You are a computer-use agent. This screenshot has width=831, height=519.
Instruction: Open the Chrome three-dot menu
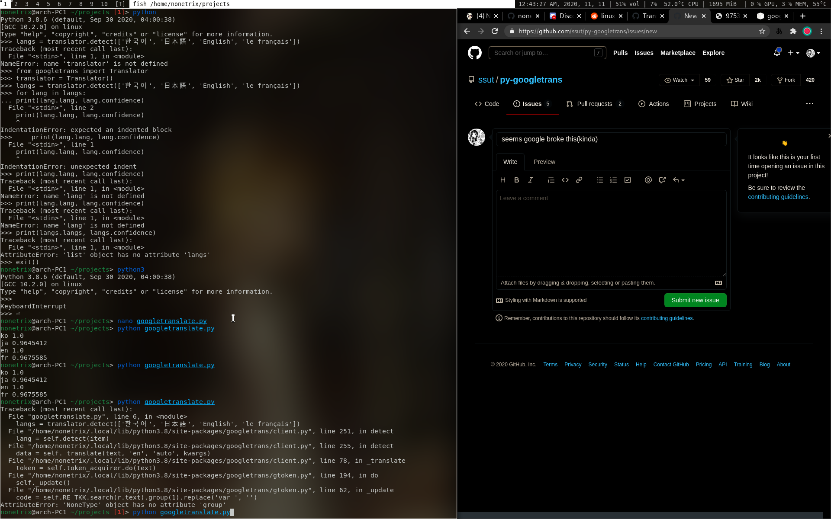click(821, 32)
